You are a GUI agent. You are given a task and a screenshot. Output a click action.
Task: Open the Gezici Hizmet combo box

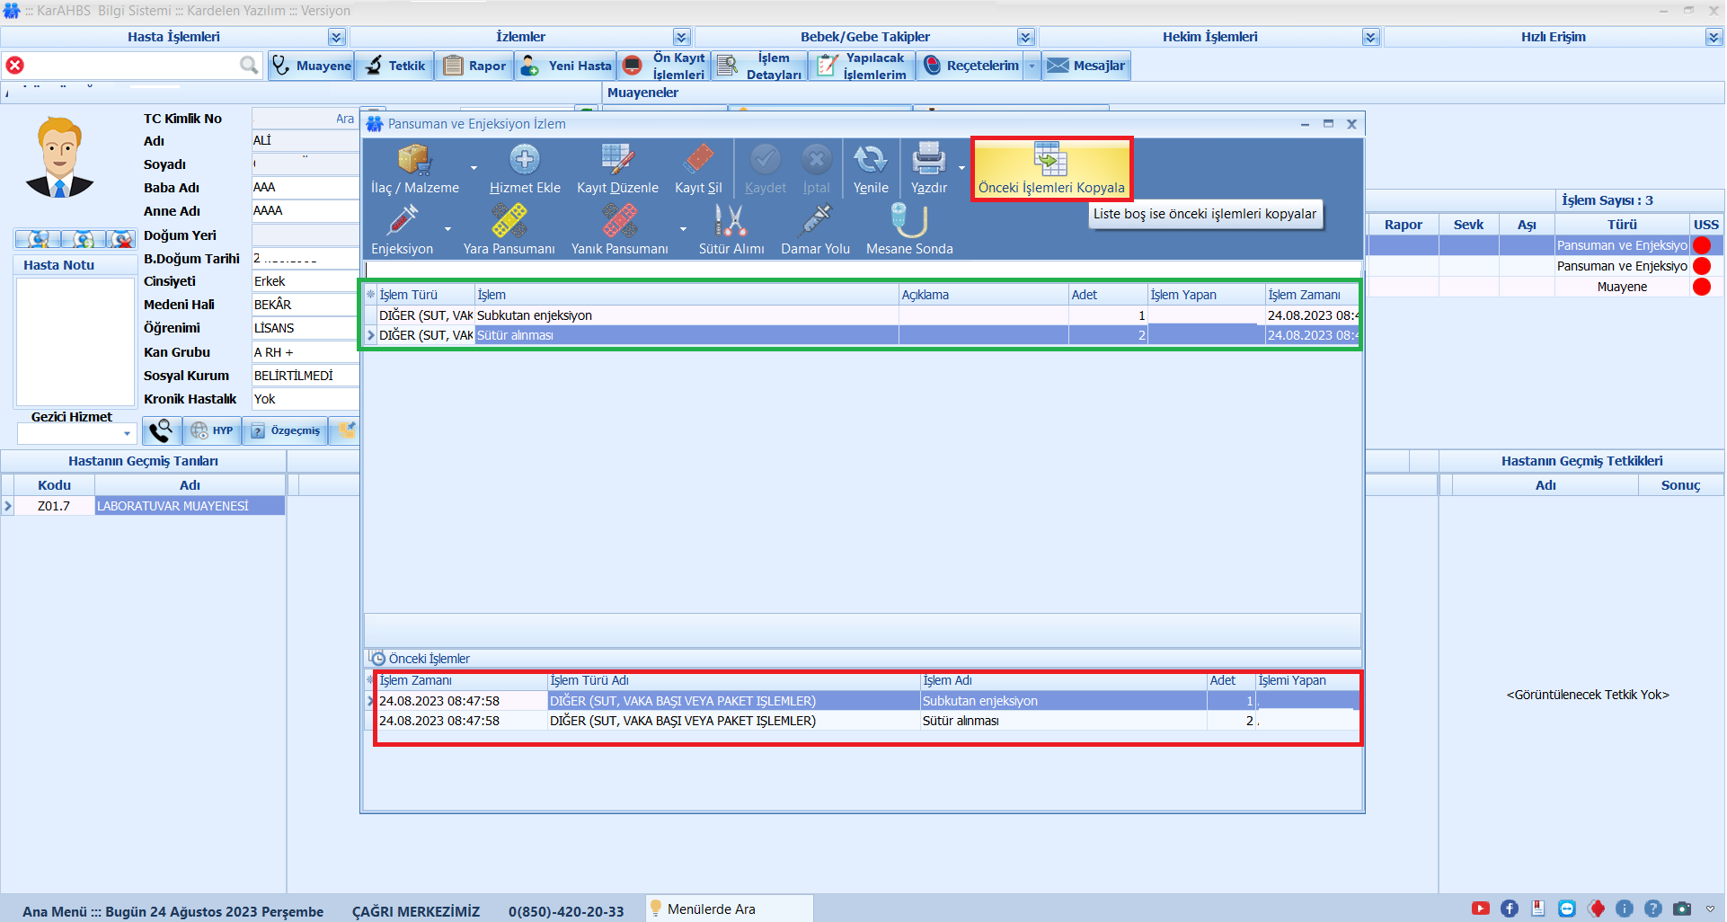[x=76, y=433]
